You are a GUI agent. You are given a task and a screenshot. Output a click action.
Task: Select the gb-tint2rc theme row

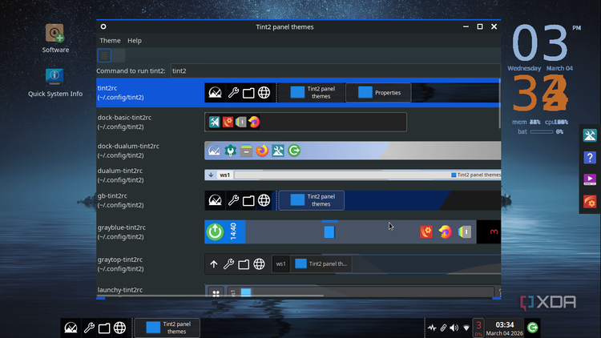pyautogui.click(x=298, y=200)
